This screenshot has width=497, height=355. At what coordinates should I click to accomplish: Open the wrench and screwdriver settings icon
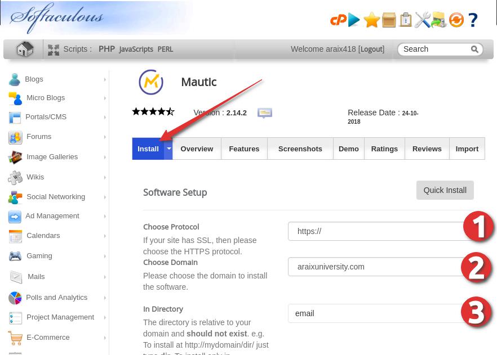[x=423, y=20]
